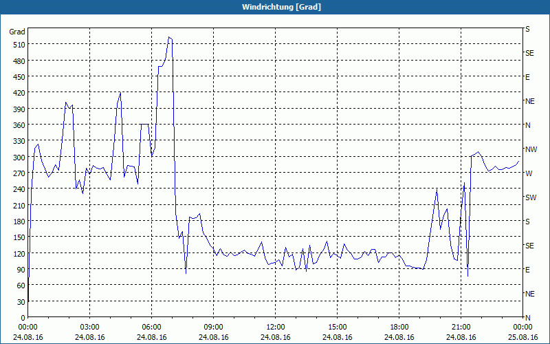Viewport: 550px width, 344px height.
Task: Select the 150 y-axis value
Action: (x=19, y=237)
